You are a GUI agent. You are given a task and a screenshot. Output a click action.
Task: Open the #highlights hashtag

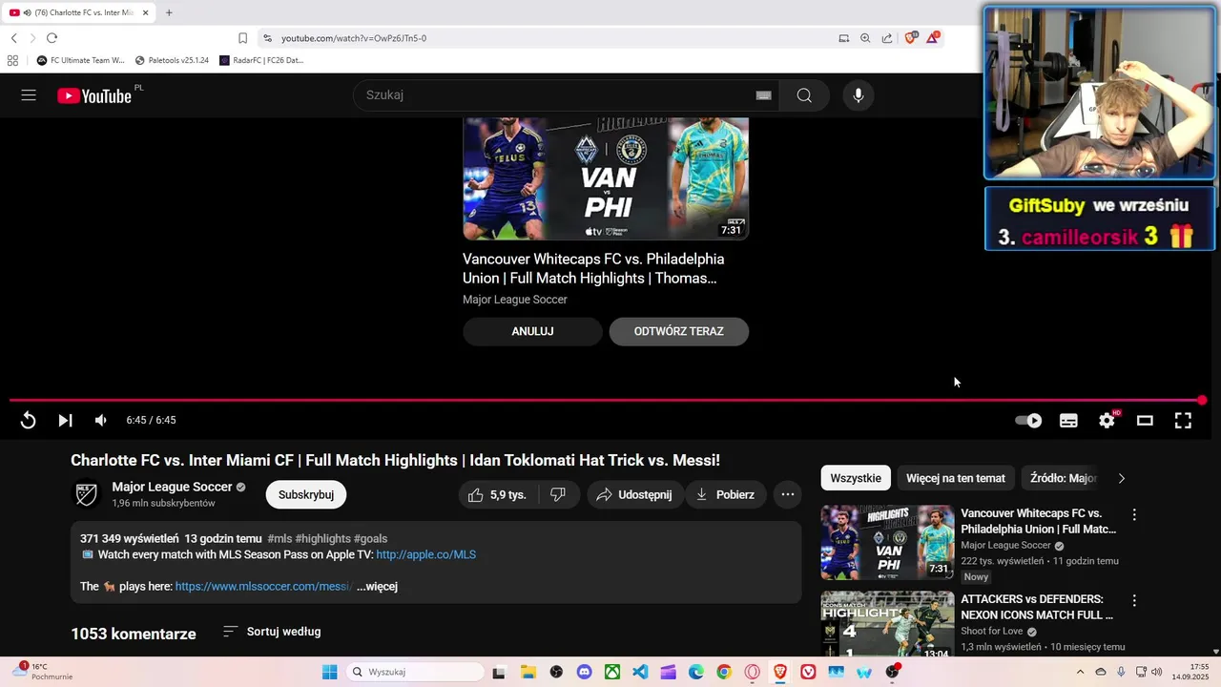(322, 539)
